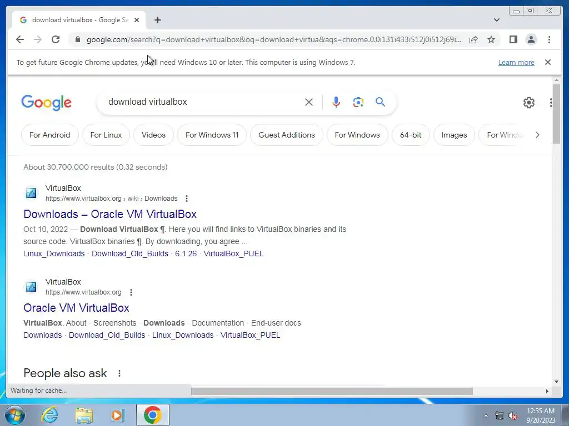Open the muted volume tray icon

[513, 416]
